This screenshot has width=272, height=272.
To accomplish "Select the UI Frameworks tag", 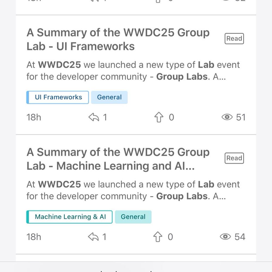I will pyautogui.click(x=58, y=97).
